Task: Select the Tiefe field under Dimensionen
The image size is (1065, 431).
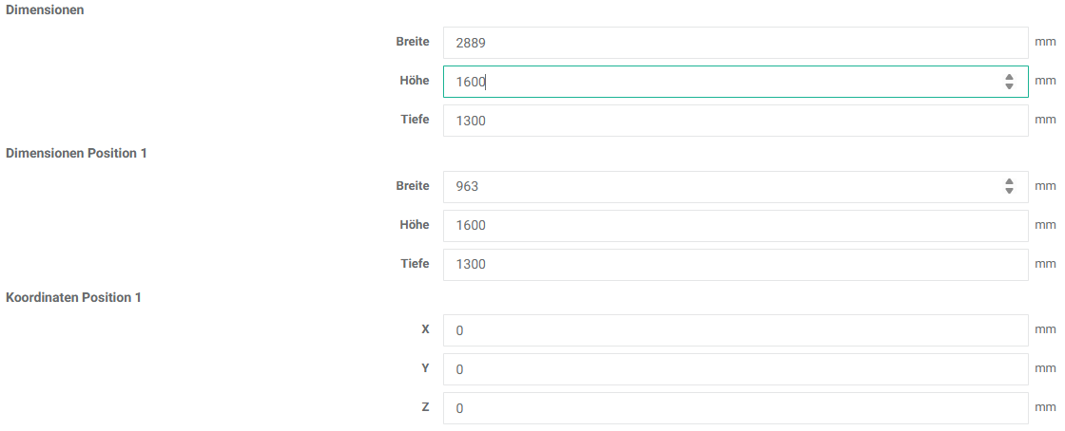Action: coord(734,121)
